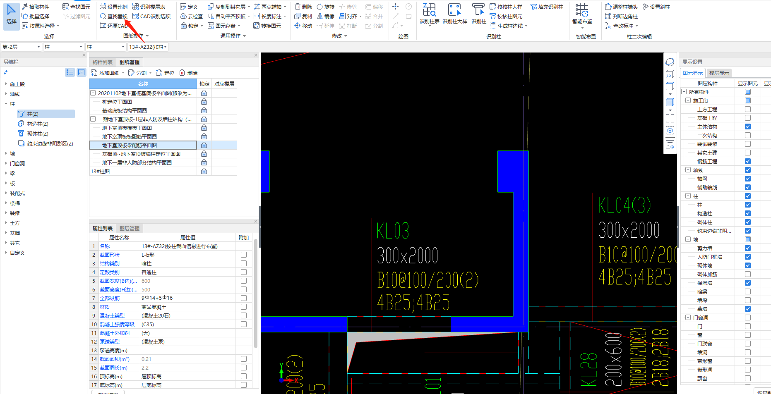
Task: Open 添加图纸 dropdown arrow
Action: [x=123, y=73]
